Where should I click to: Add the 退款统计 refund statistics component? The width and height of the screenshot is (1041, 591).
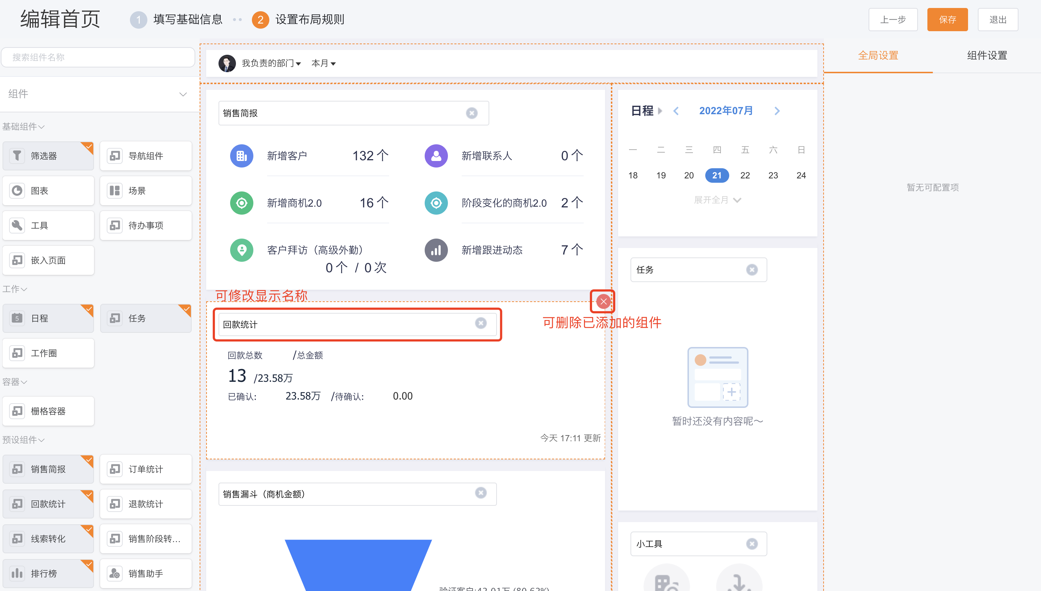point(146,504)
